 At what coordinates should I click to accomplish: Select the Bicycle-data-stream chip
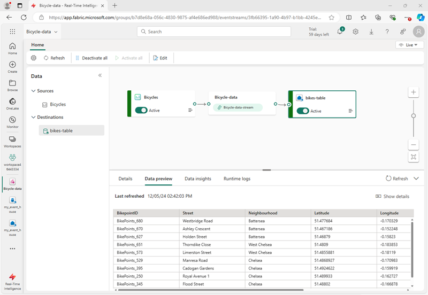[238, 107]
